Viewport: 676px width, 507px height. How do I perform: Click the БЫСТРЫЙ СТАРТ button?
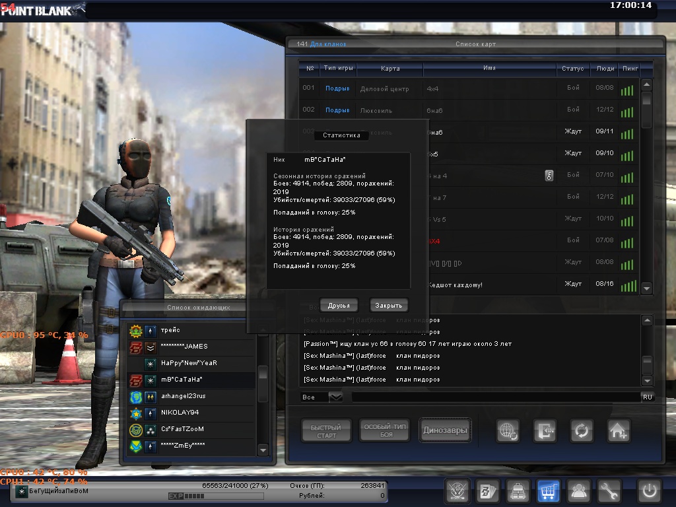pos(326,431)
